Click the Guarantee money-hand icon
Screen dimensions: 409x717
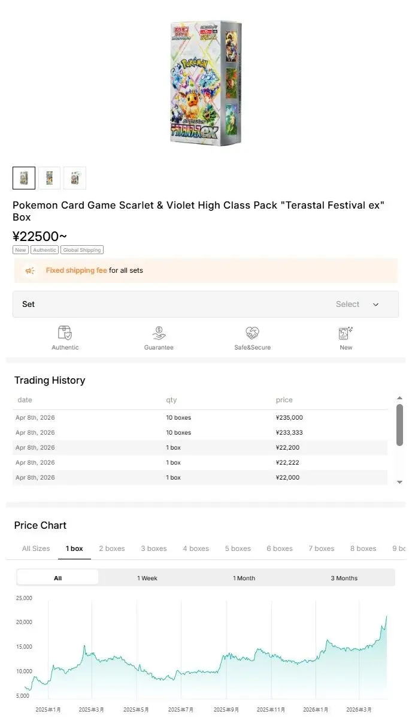[159, 333]
